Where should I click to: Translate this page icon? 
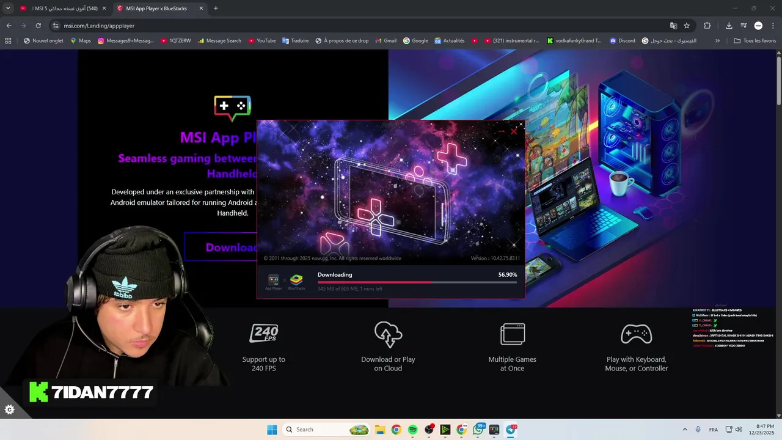coord(673,26)
